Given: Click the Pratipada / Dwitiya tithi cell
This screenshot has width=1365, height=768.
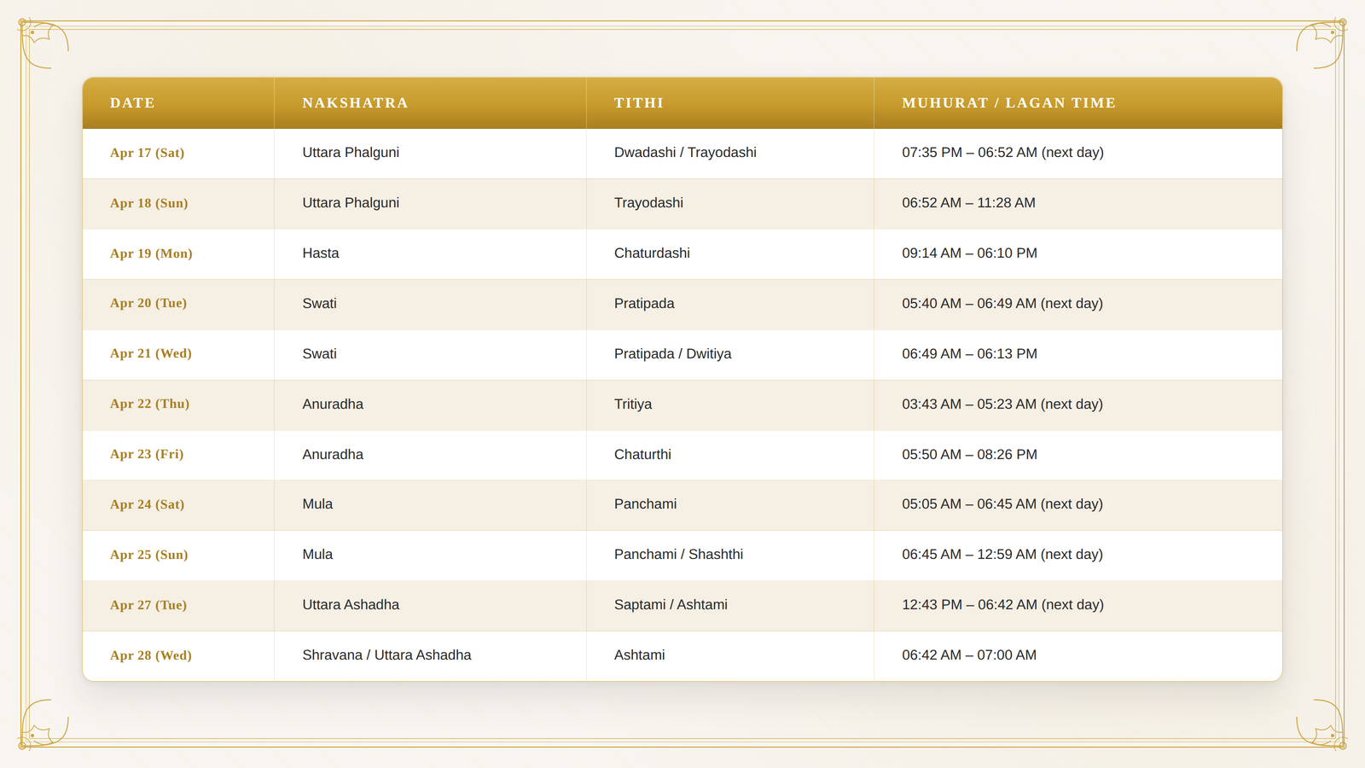Looking at the screenshot, I should (730, 355).
